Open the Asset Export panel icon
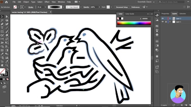Viewport: 191px width, 107px height. [157, 67]
